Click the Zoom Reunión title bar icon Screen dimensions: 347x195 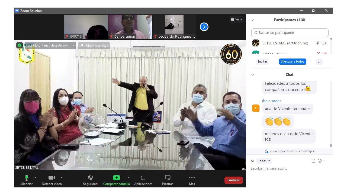pyautogui.click(x=17, y=11)
